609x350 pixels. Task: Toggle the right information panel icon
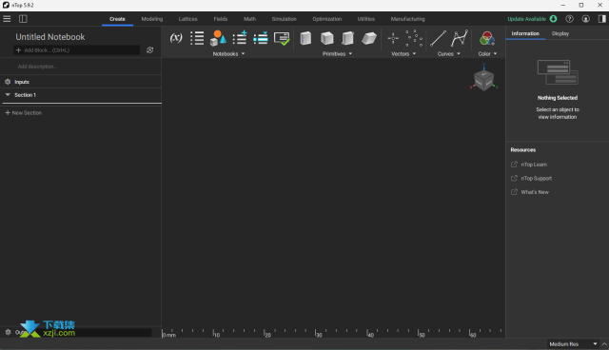click(602, 19)
